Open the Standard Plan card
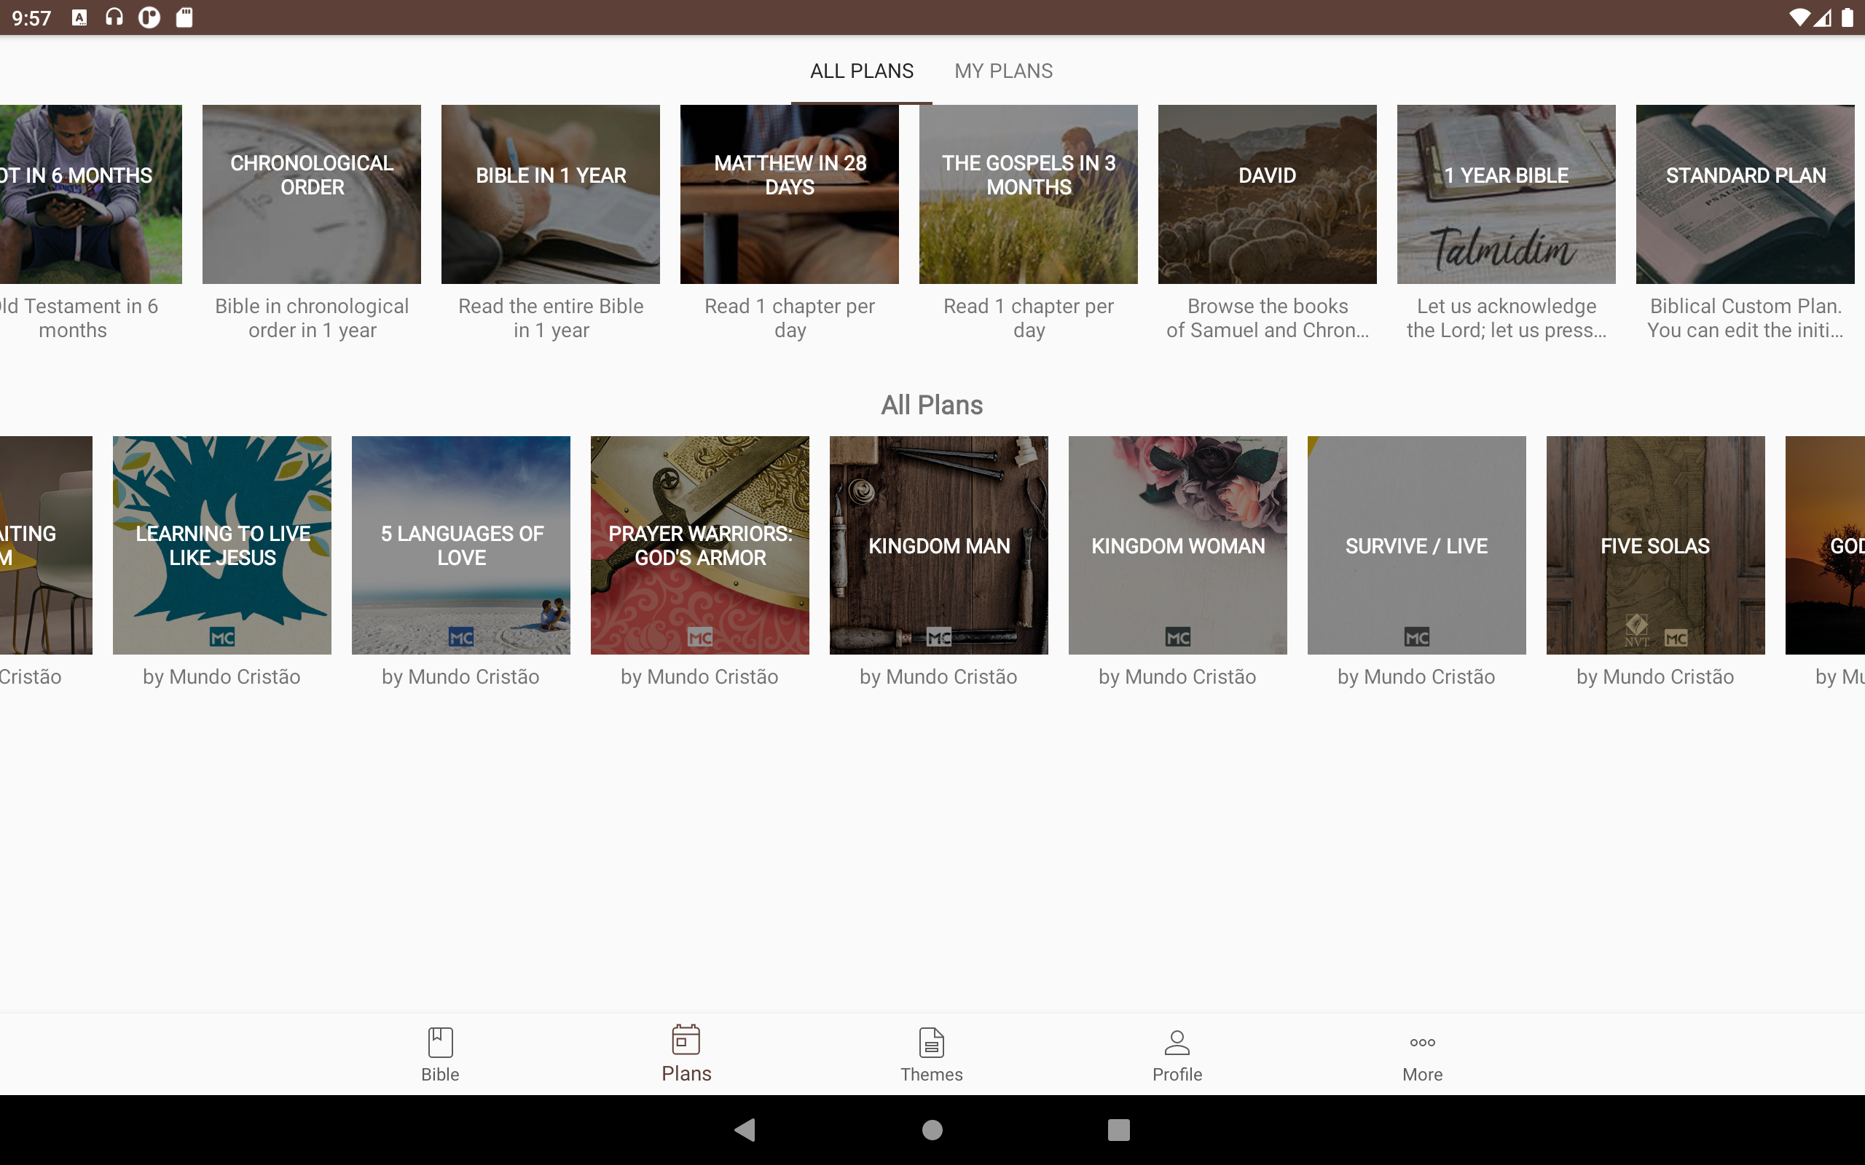The width and height of the screenshot is (1865, 1165). tap(1745, 194)
